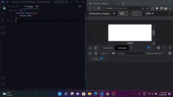The width and height of the screenshot is (173, 97).
Task: Go forward in Chrome
Action: (x=94, y=8)
